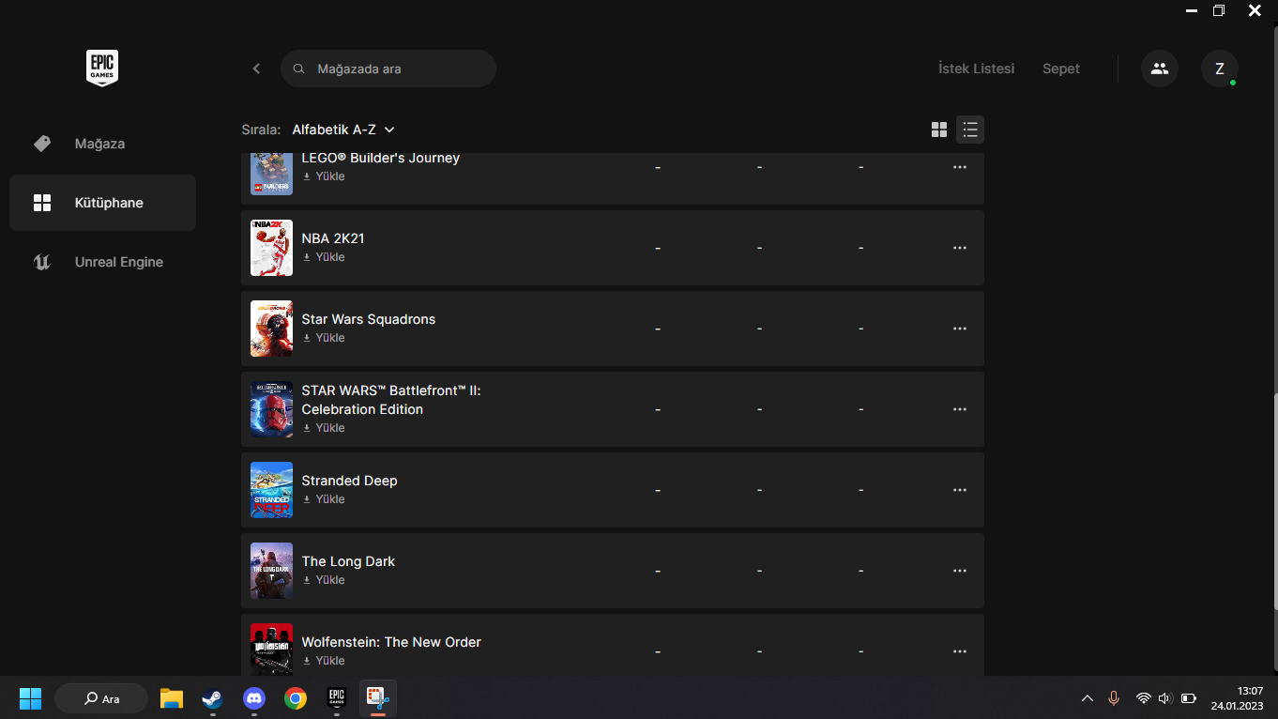The width and height of the screenshot is (1278, 719).
Task: Open the Epic Games logo home
Action: pos(102,69)
